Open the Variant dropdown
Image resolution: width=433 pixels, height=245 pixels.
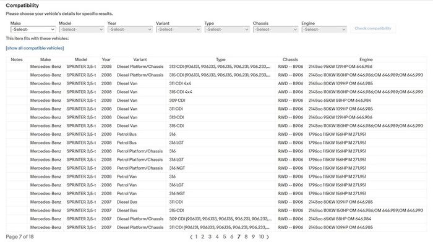tap(178, 30)
